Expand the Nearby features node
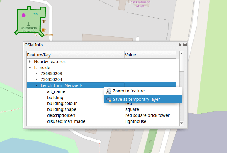Image resolution: width=227 pixels, height=153 pixels. [30, 62]
